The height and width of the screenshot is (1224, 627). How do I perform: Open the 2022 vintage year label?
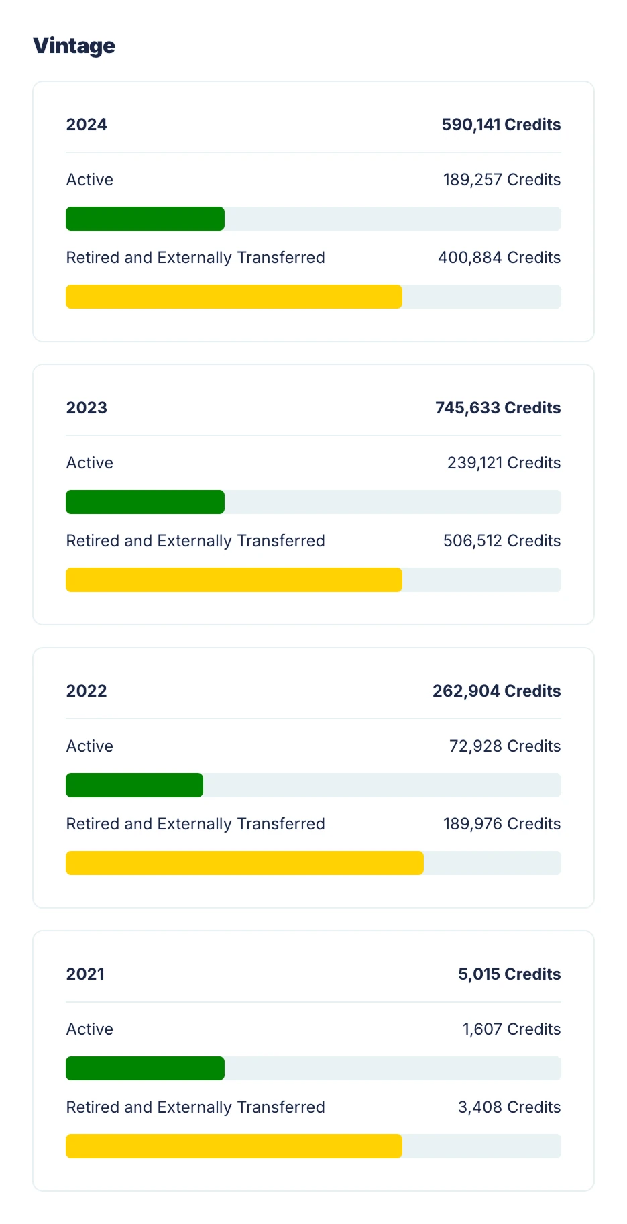[x=87, y=691]
